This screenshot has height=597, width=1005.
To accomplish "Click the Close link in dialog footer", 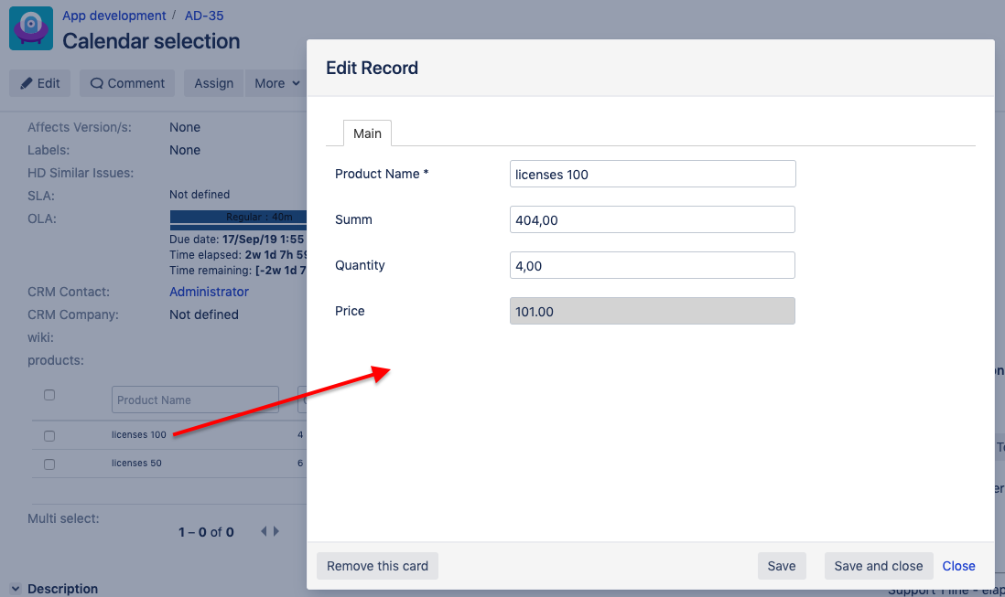I will point(958,566).
